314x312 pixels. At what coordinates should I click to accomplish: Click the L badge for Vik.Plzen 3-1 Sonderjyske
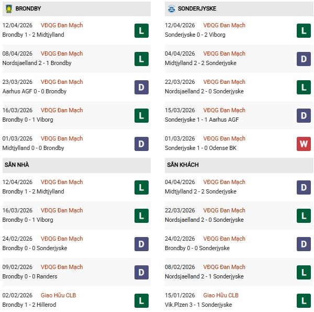click(x=305, y=300)
